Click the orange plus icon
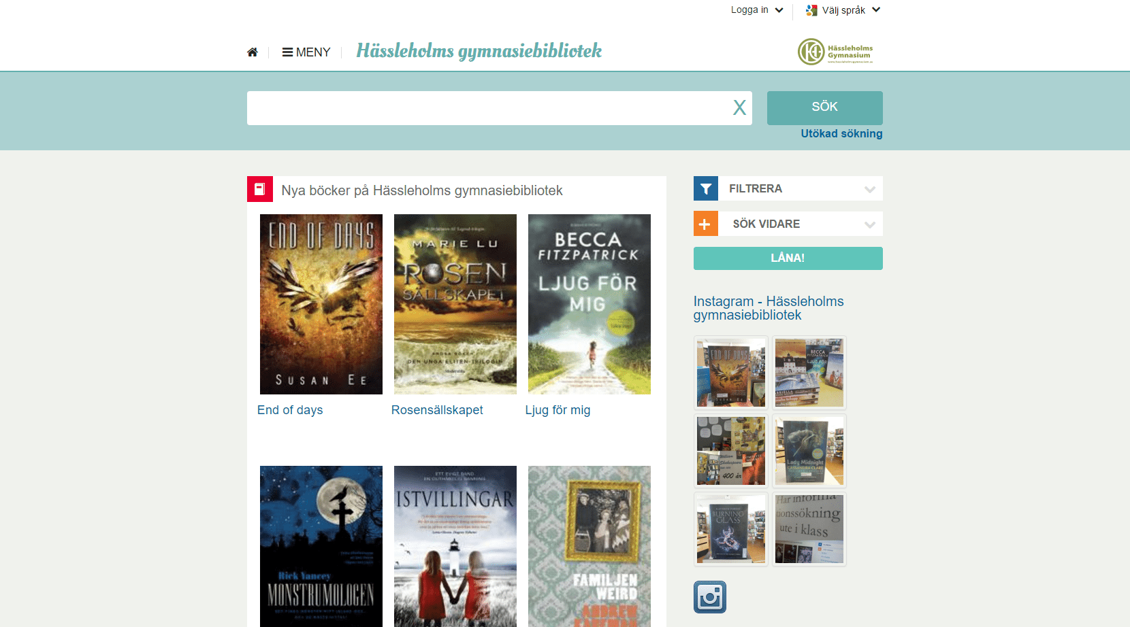Screen dimensions: 1130x627 [706, 224]
